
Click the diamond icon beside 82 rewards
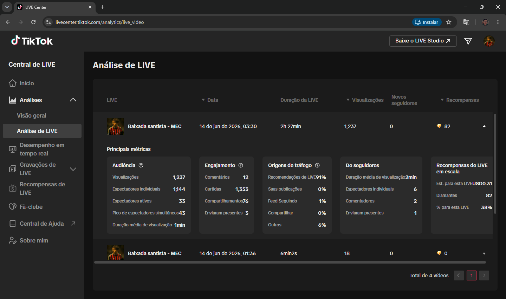tap(439, 126)
